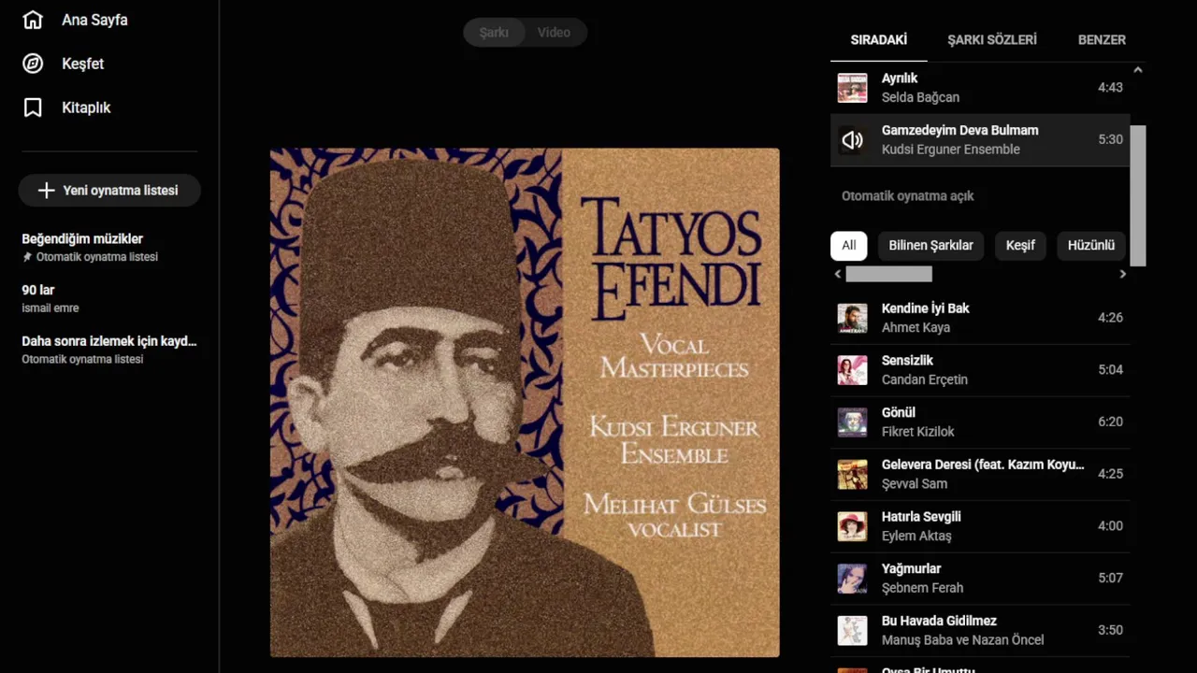Switch to Şarkı mode
The width and height of the screenshot is (1197, 673).
494,33
